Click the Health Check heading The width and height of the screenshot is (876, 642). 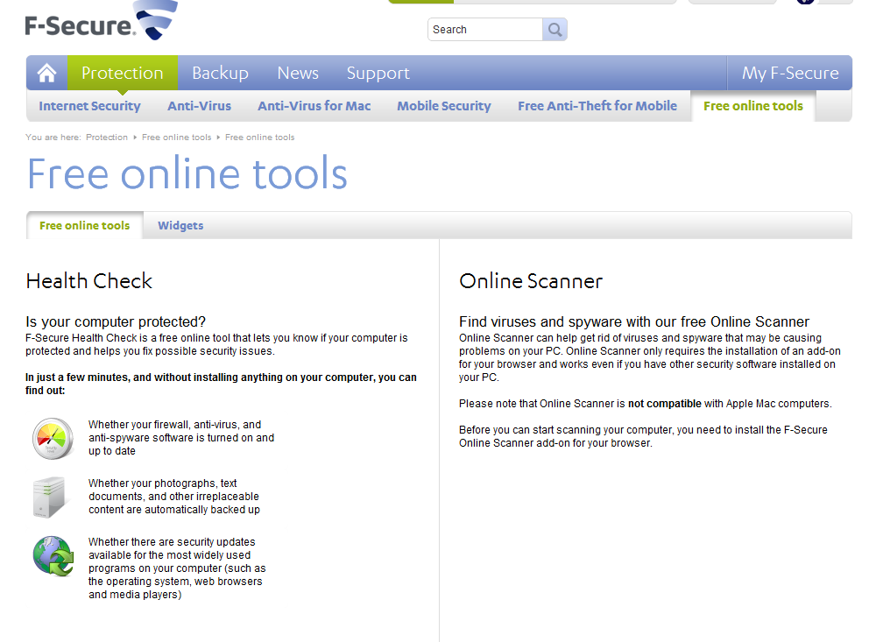point(88,280)
